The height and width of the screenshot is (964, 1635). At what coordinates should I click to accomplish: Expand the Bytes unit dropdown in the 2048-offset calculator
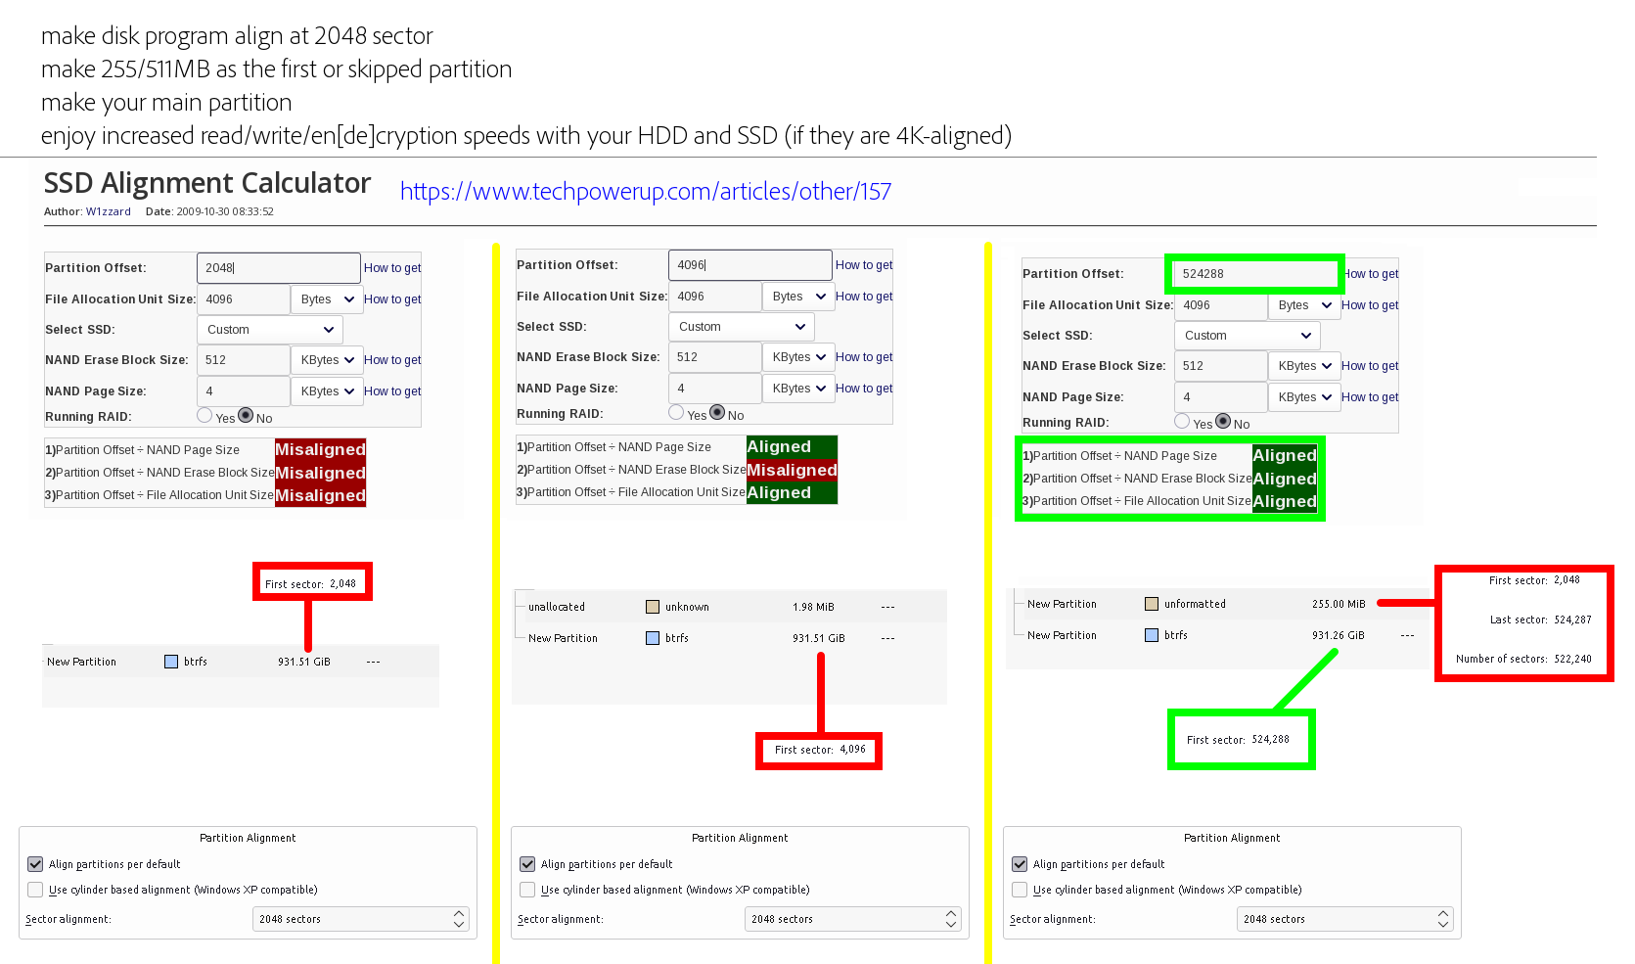coord(328,299)
